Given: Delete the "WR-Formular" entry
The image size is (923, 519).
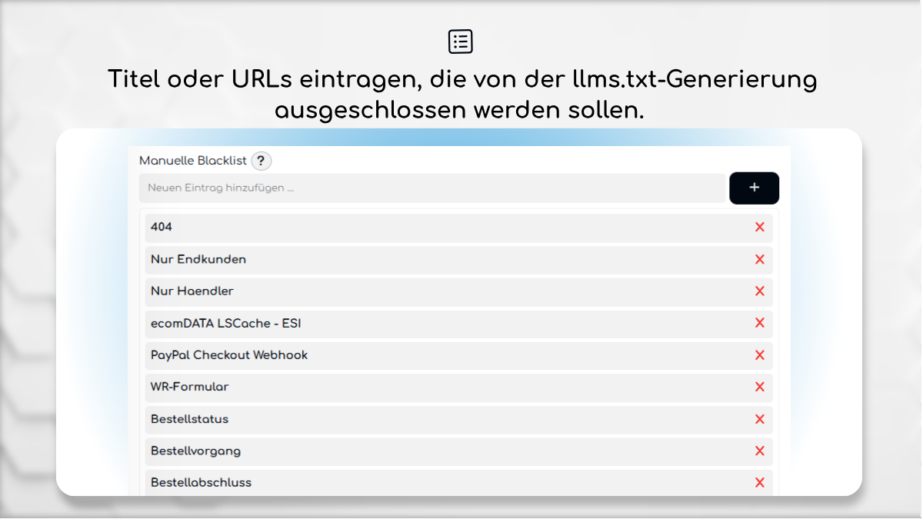Looking at the screenshot, I should pyautogui.click(x=760, y=388).
